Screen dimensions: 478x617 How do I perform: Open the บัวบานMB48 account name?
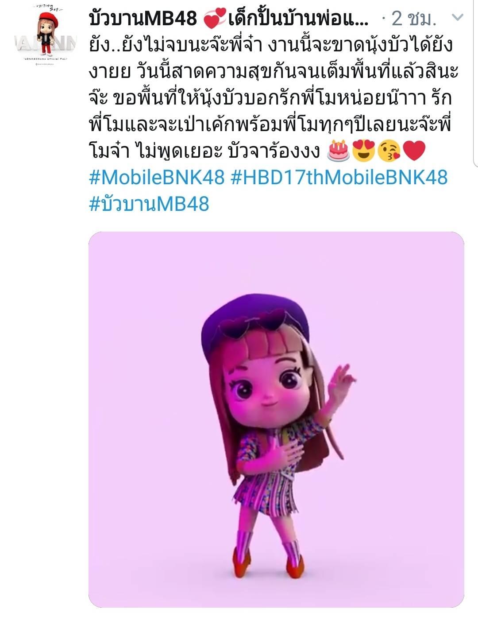coord(143,18)
